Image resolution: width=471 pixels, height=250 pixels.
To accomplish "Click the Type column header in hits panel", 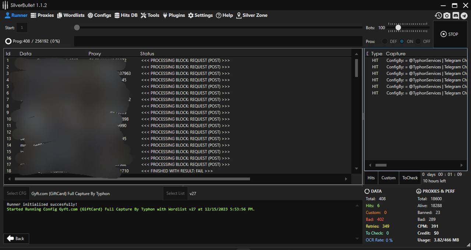I will pyautogui.click(x=376, y=54).
